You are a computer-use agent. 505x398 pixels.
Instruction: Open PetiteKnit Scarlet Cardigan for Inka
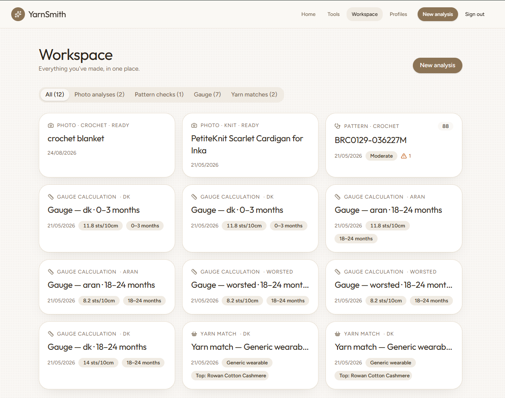[x=247, y=144]
